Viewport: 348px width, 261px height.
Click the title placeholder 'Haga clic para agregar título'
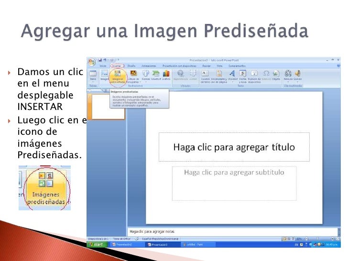[x=234, y=147]
